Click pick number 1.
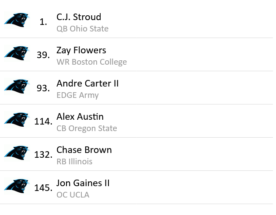 pyautogui.click(x=43, y=22)
